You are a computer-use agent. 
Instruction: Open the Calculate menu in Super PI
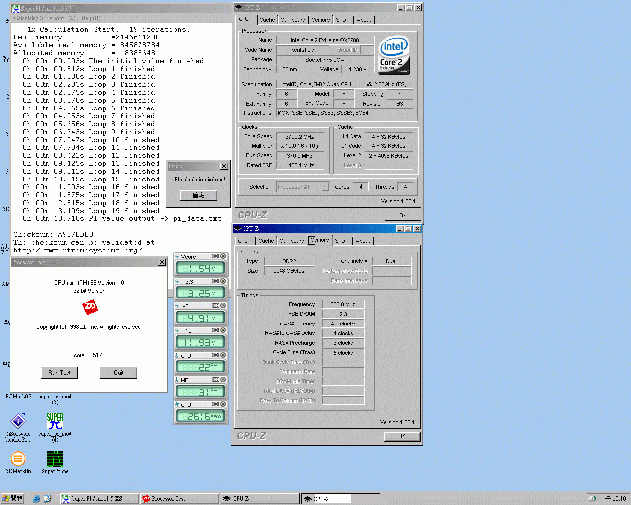(x=28, y=18)
